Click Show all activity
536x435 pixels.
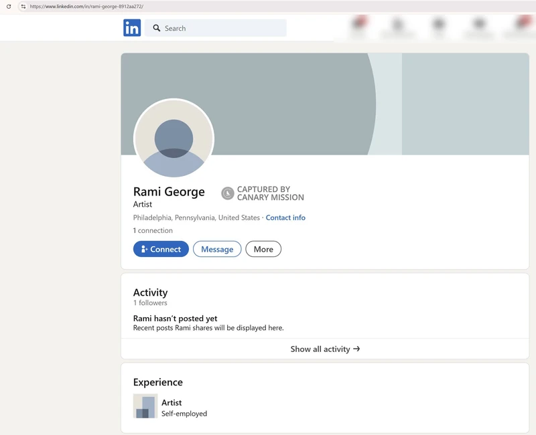tap(324, 349)
